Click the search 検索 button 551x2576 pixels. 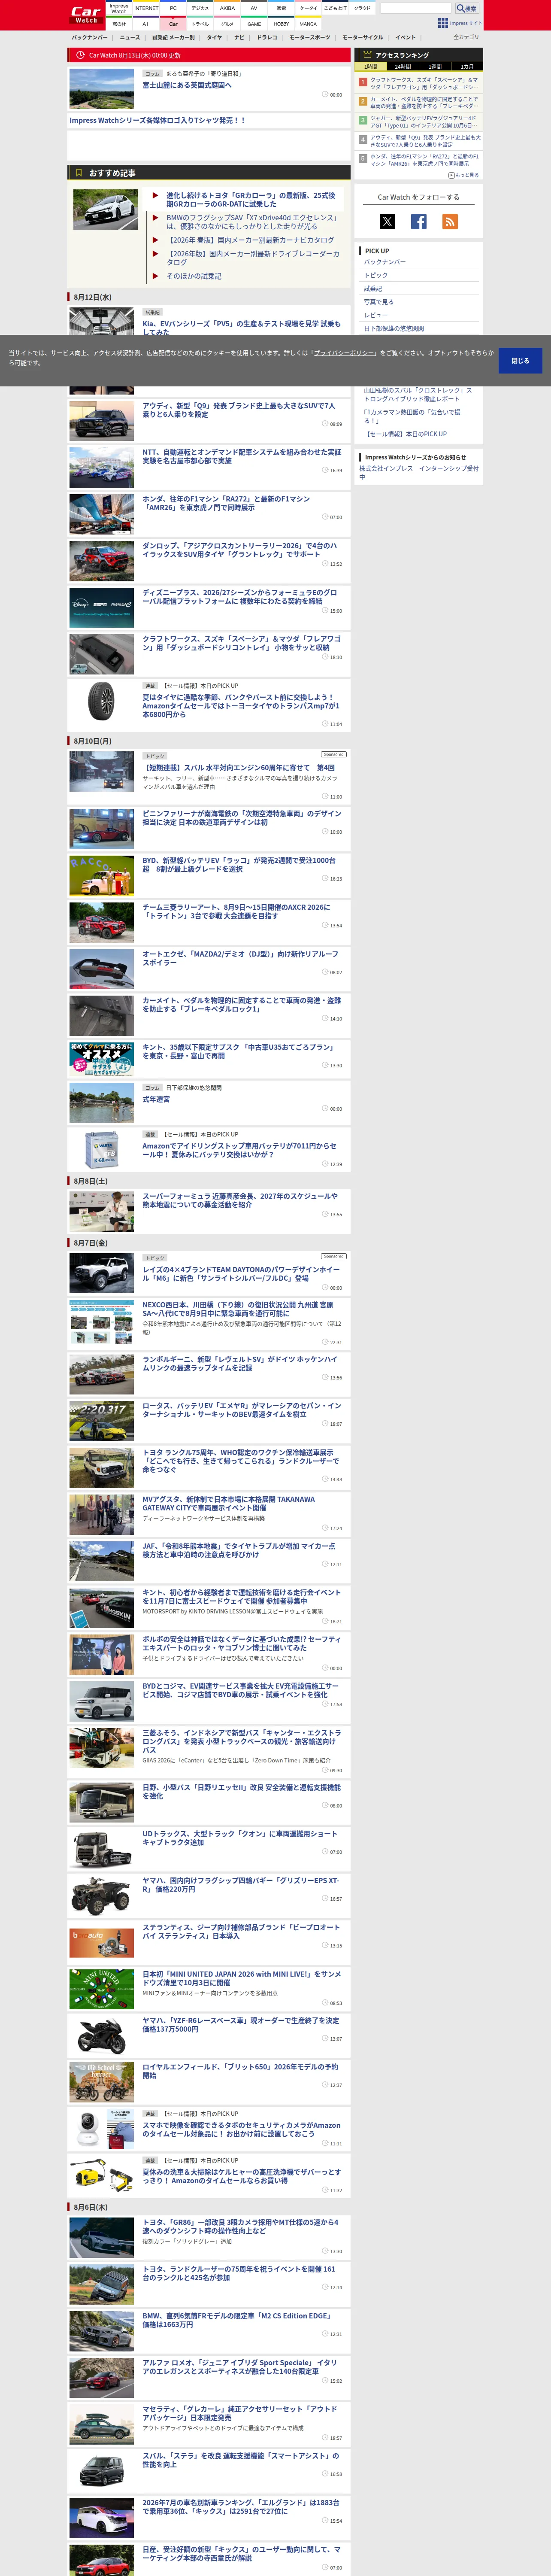467,9
